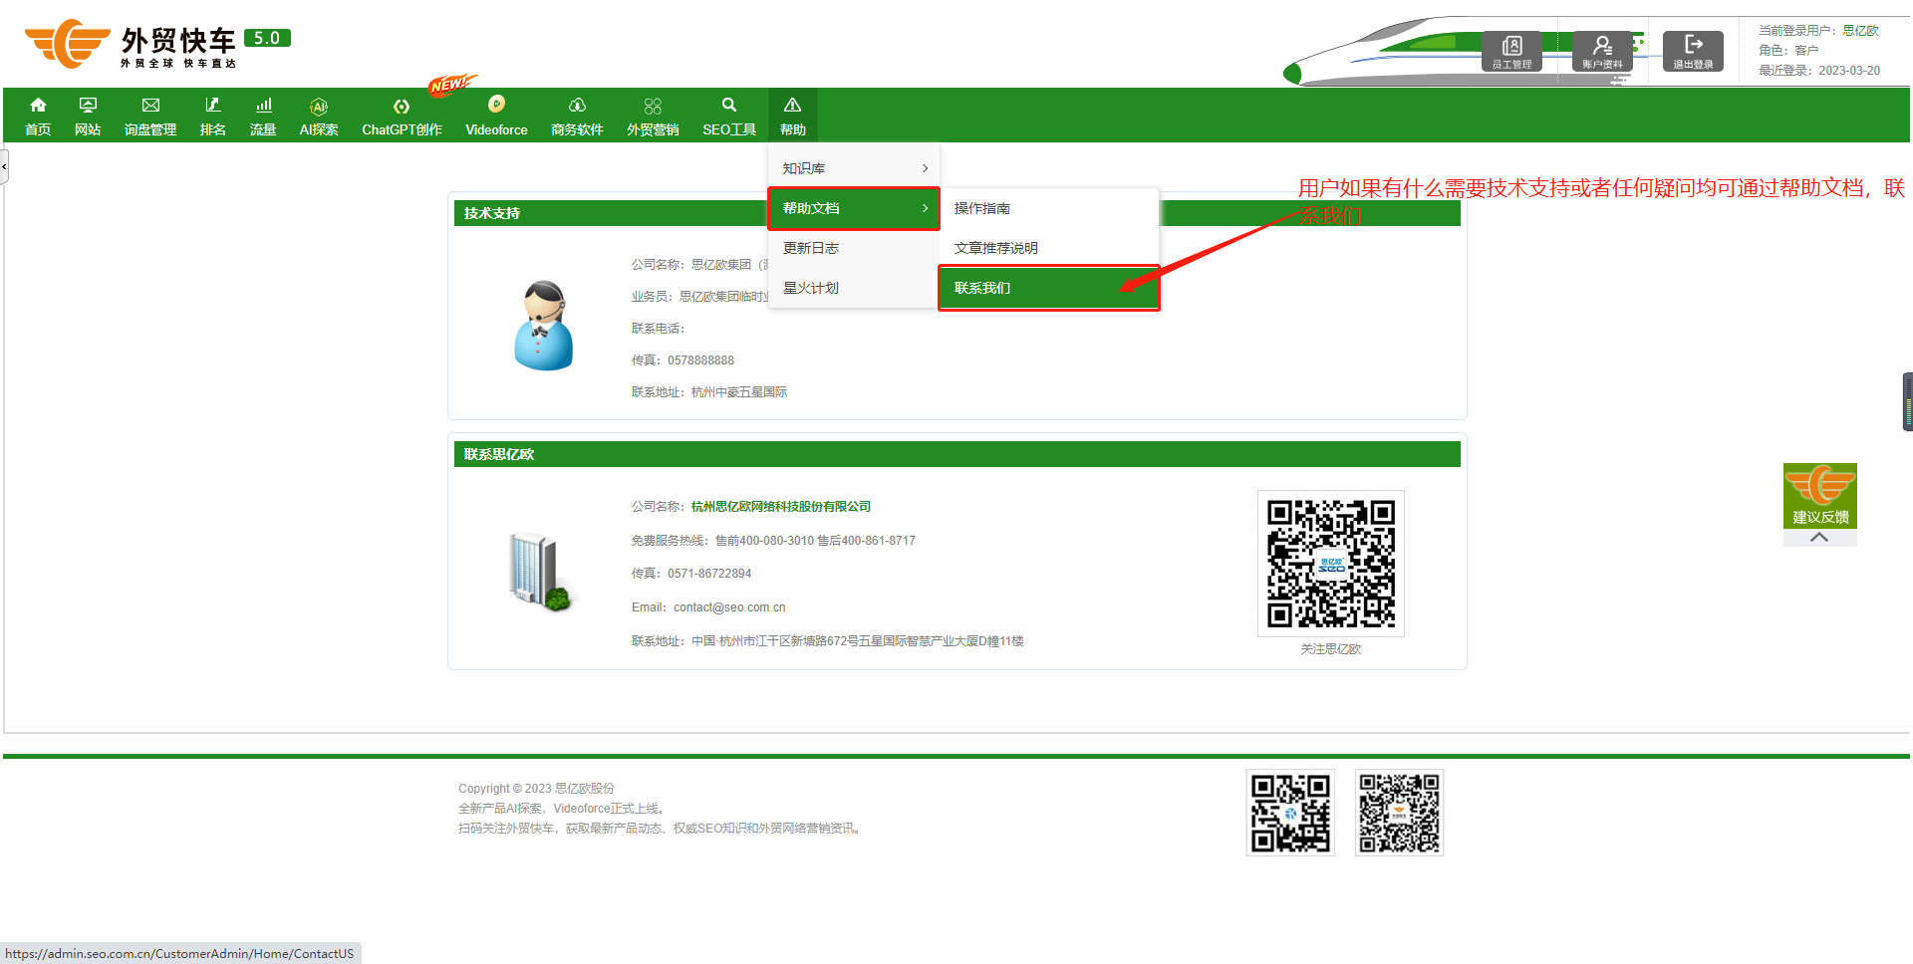This screenshot has width=1913, height=964.
Task: Select the 商务软件 icon
Action: pos(577,106)
